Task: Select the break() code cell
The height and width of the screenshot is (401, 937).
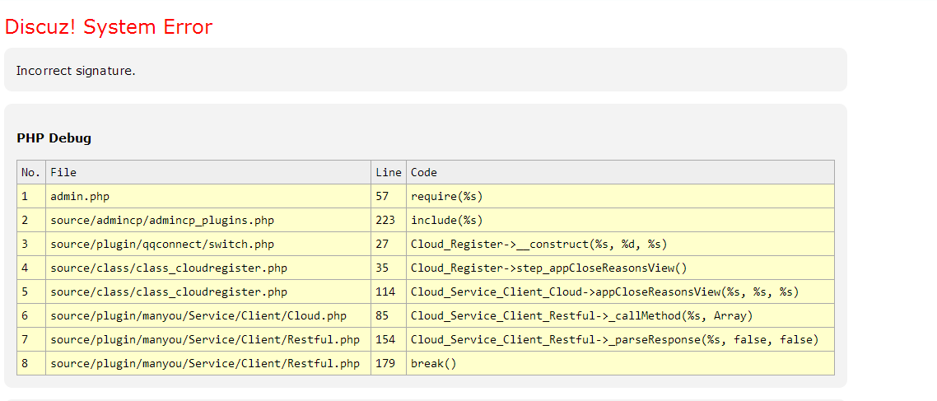Action: (x=620, y=363)
